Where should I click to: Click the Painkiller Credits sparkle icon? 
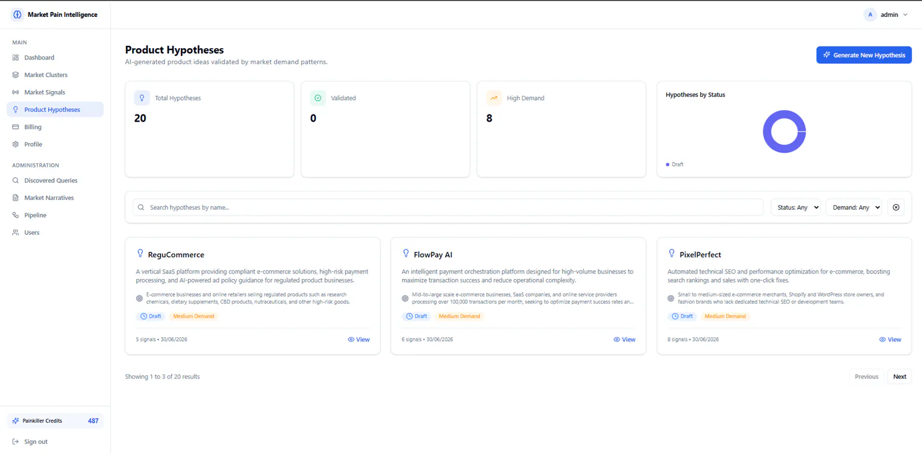click(16, 421)
